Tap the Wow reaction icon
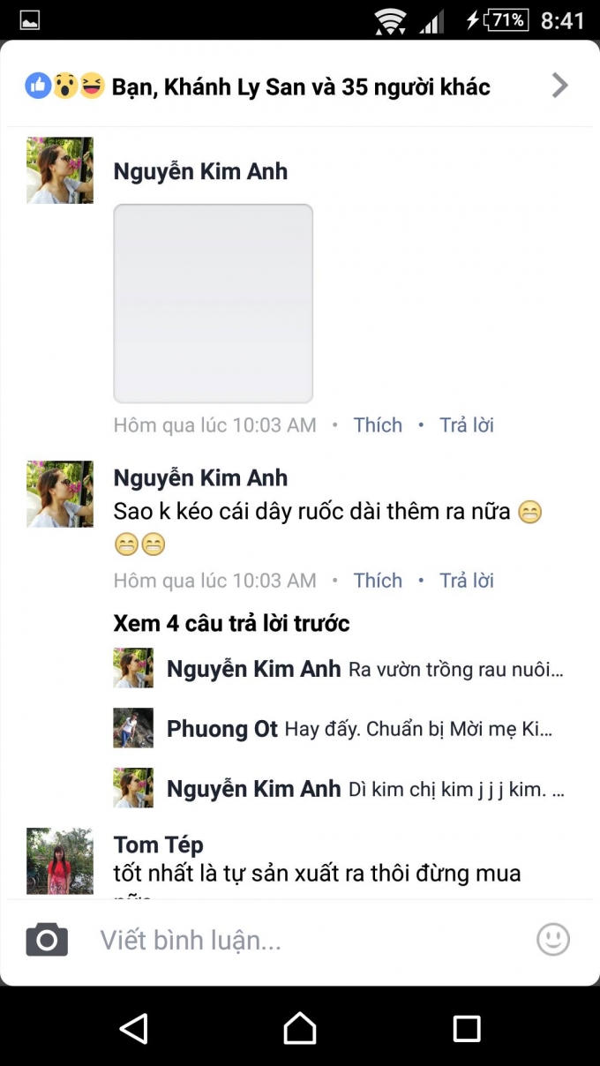 pyautogui.click(x=63, y=85)
